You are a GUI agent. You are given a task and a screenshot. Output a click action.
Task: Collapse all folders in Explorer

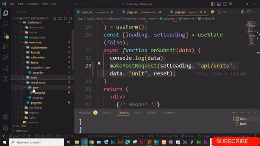pos(71,18)
